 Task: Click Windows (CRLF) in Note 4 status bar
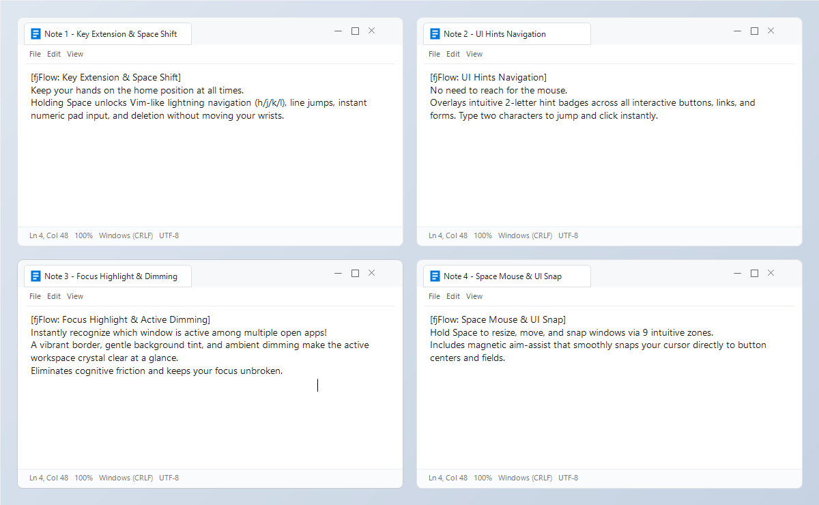(x=525, y=478)
